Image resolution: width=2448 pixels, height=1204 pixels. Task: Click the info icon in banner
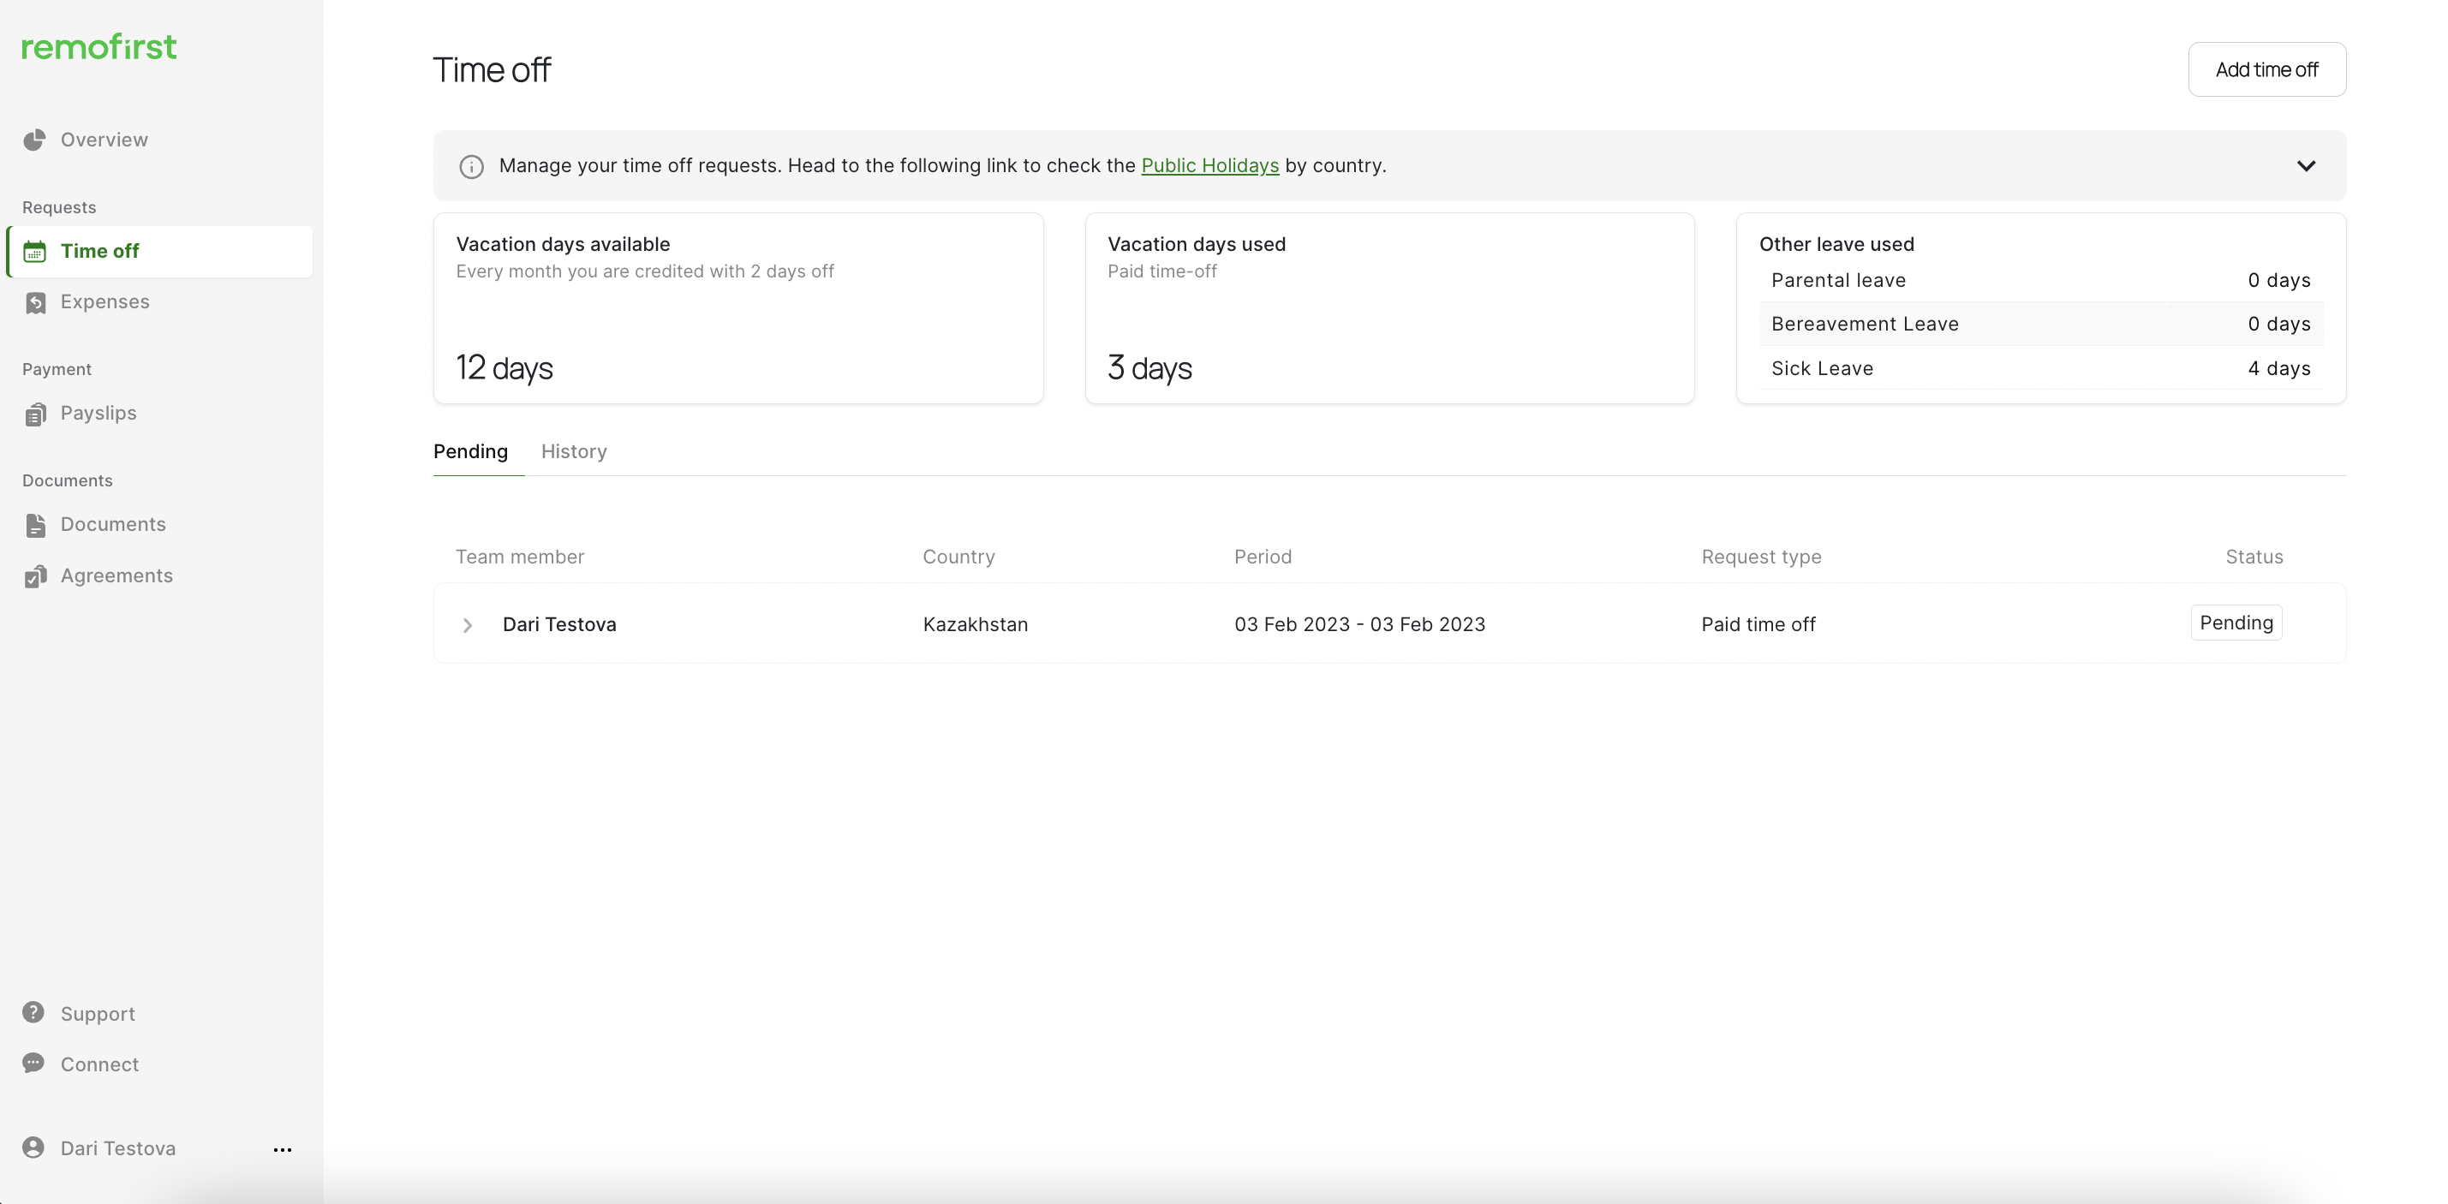tap(471, 166)
